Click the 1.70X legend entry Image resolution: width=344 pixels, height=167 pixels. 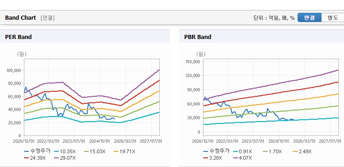click(x=272, y=151)
